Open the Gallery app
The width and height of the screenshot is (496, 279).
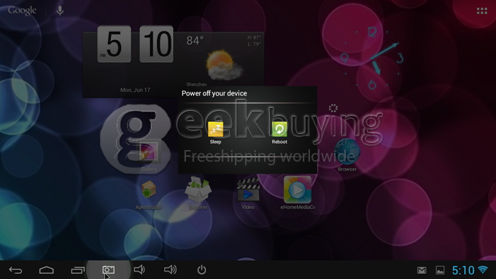(x=149, y=157)
